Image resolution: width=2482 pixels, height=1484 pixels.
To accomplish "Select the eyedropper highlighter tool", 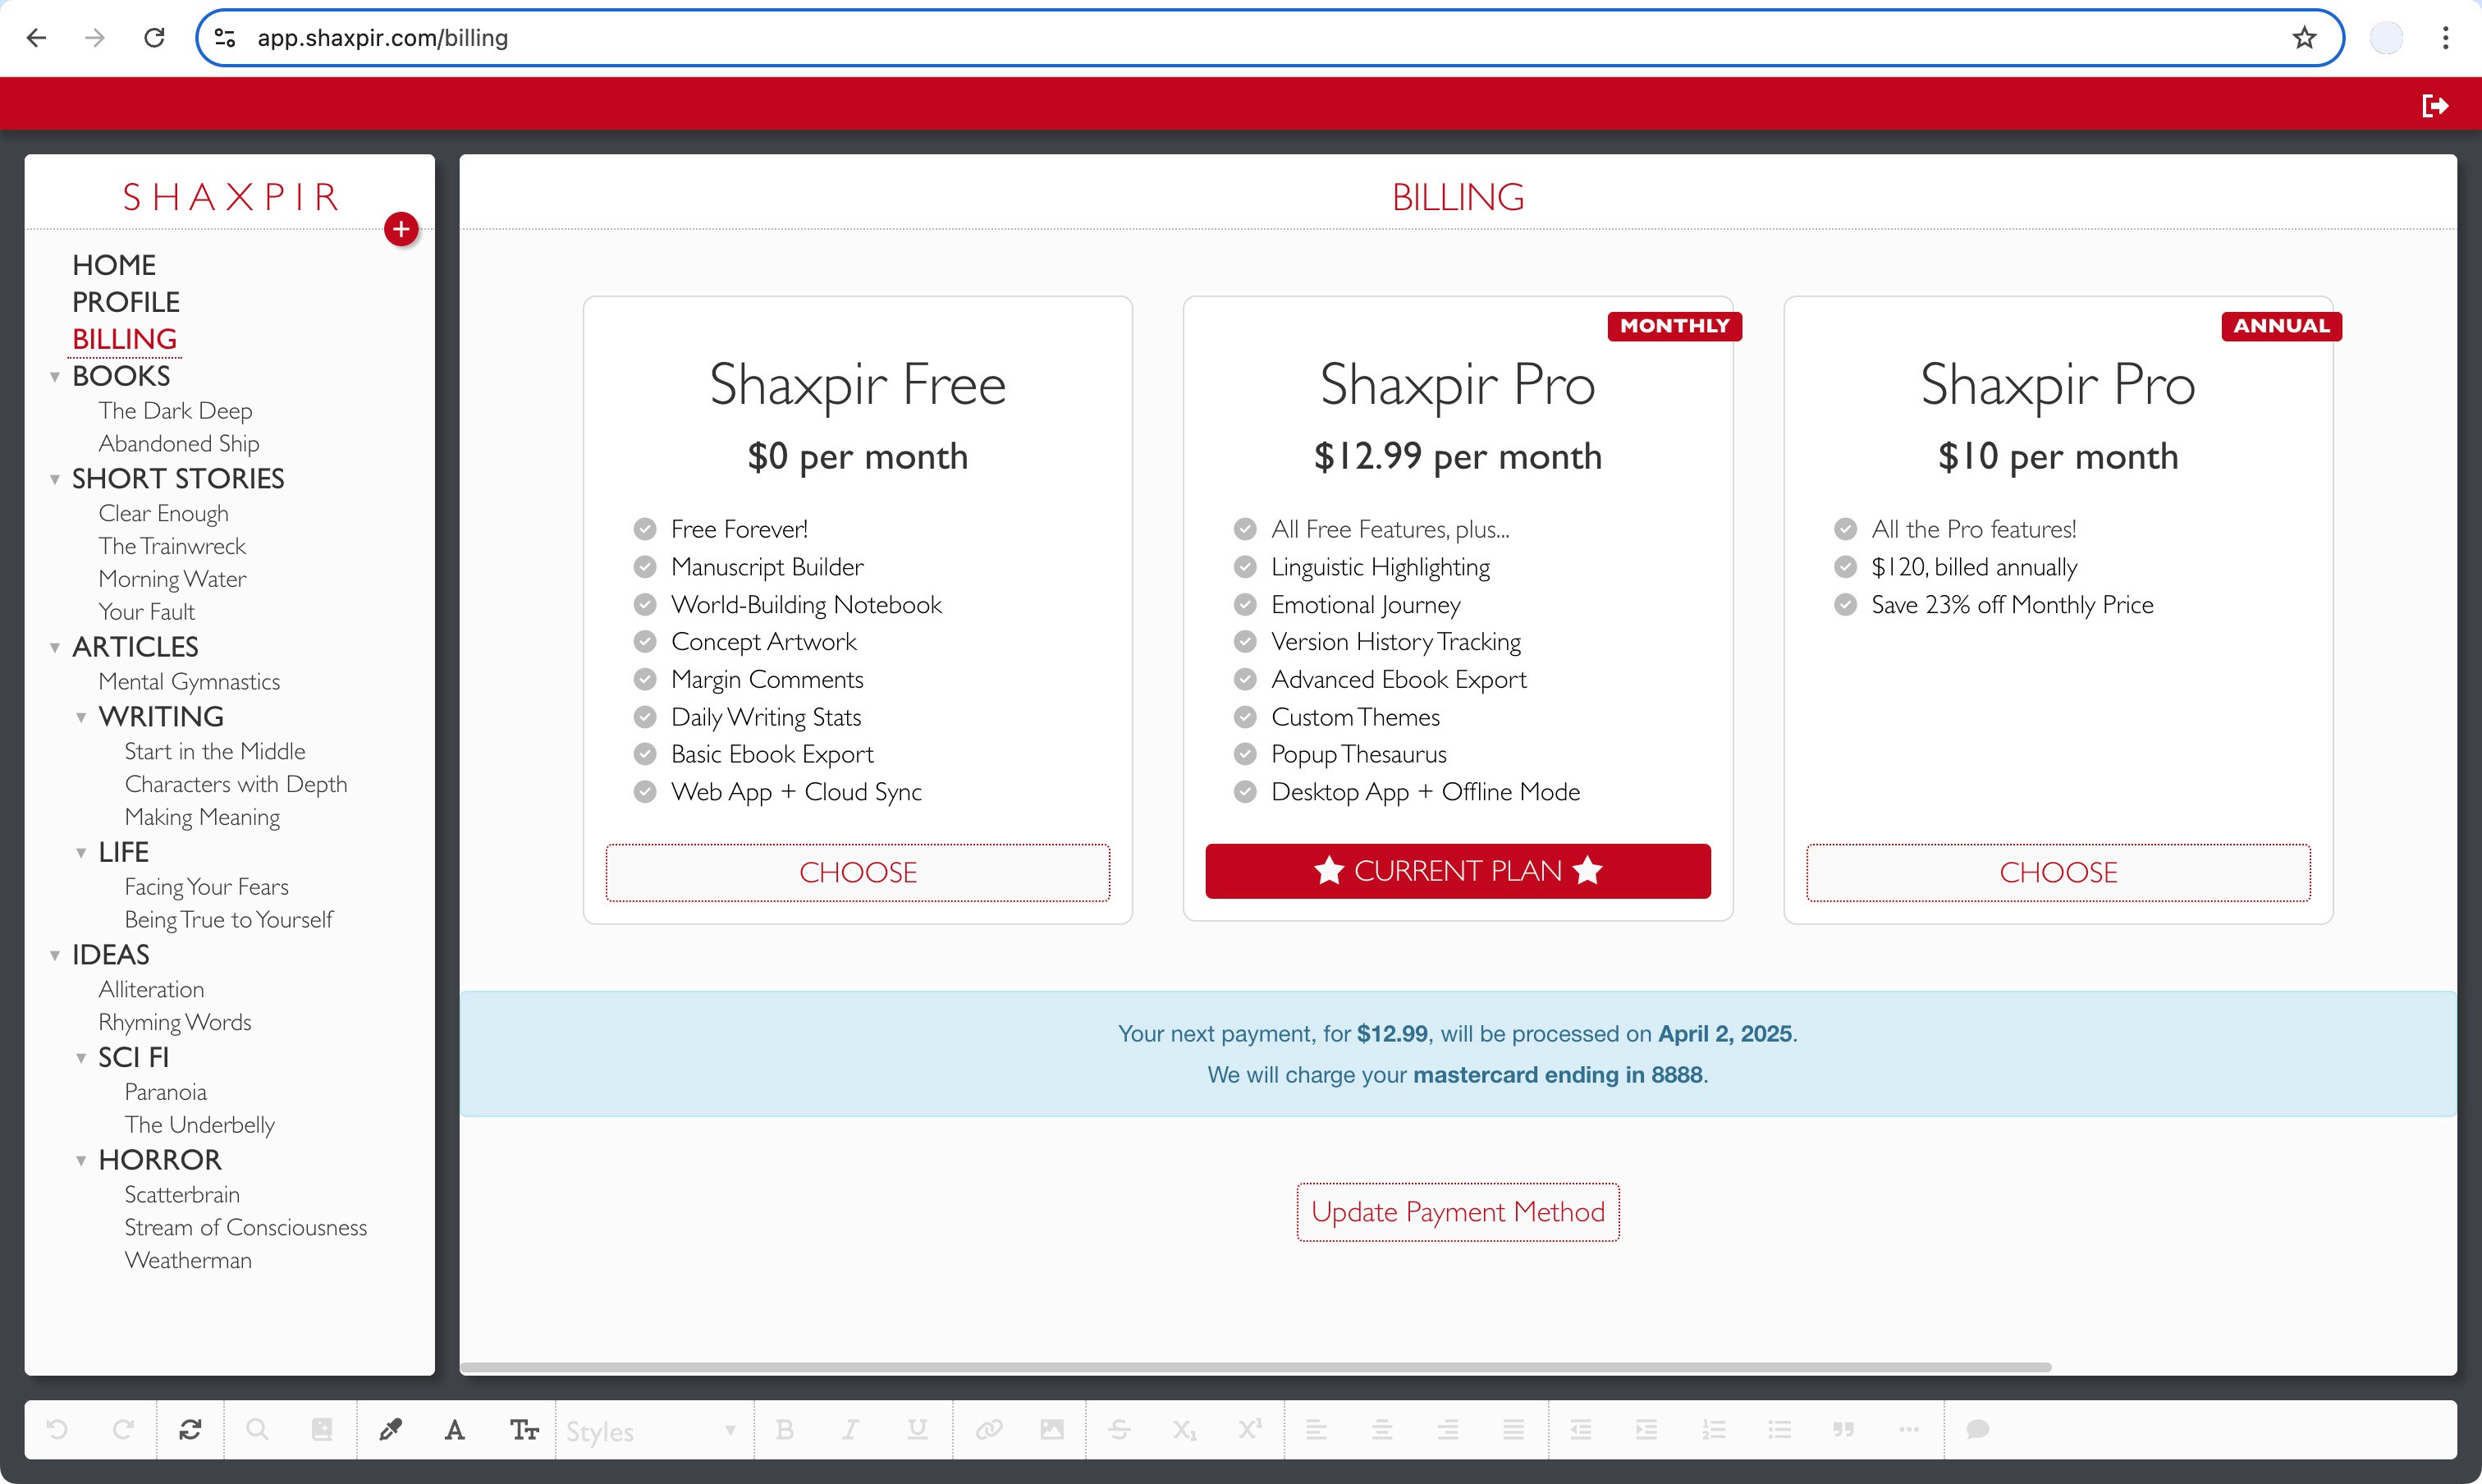I will tap(390, 1429).
